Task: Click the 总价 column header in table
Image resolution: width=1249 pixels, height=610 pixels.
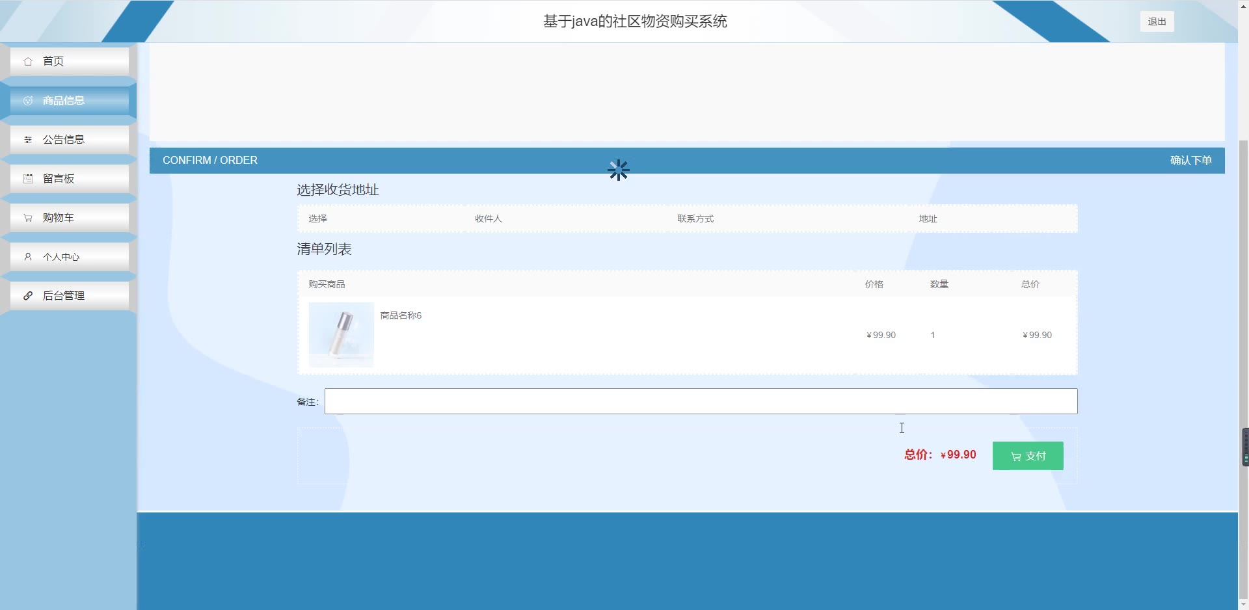Action: tap(1030, 284)
